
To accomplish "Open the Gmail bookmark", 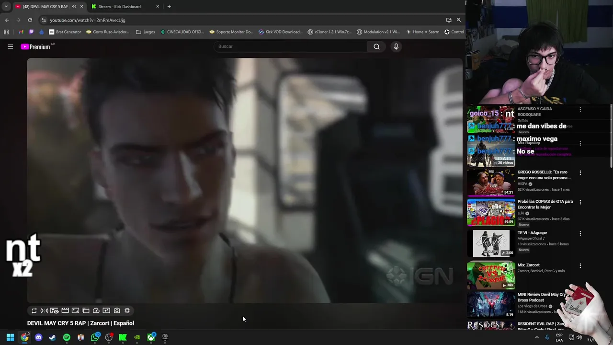I will tap(21, 32).
